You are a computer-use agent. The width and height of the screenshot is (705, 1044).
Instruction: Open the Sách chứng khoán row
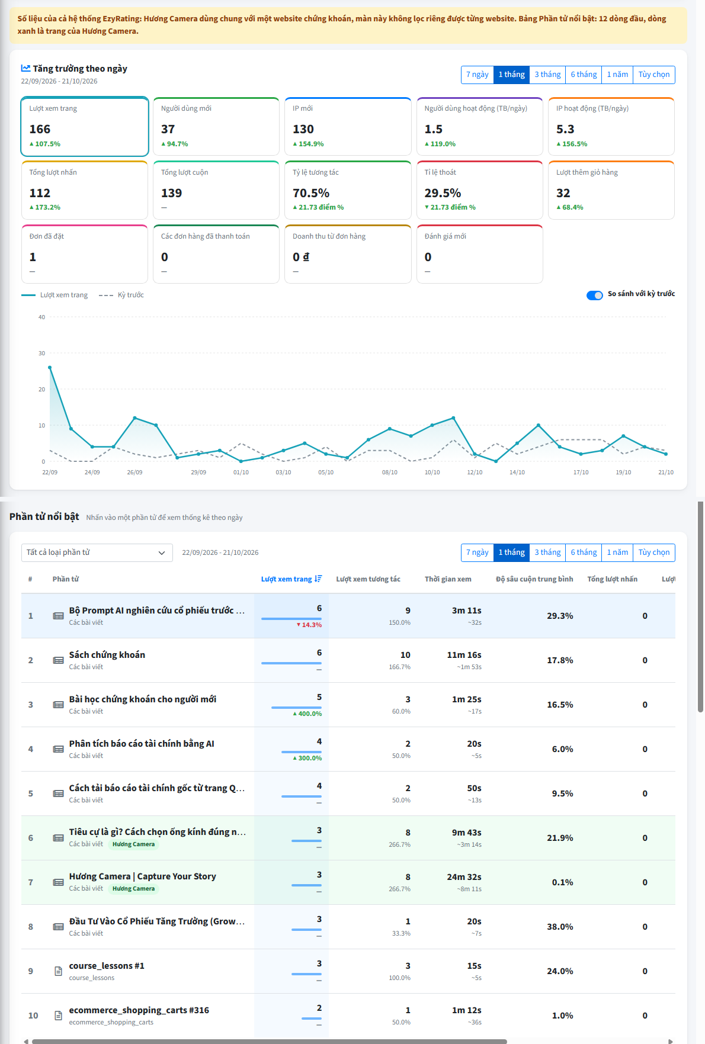pyautogui.click(x=348, y=660)
